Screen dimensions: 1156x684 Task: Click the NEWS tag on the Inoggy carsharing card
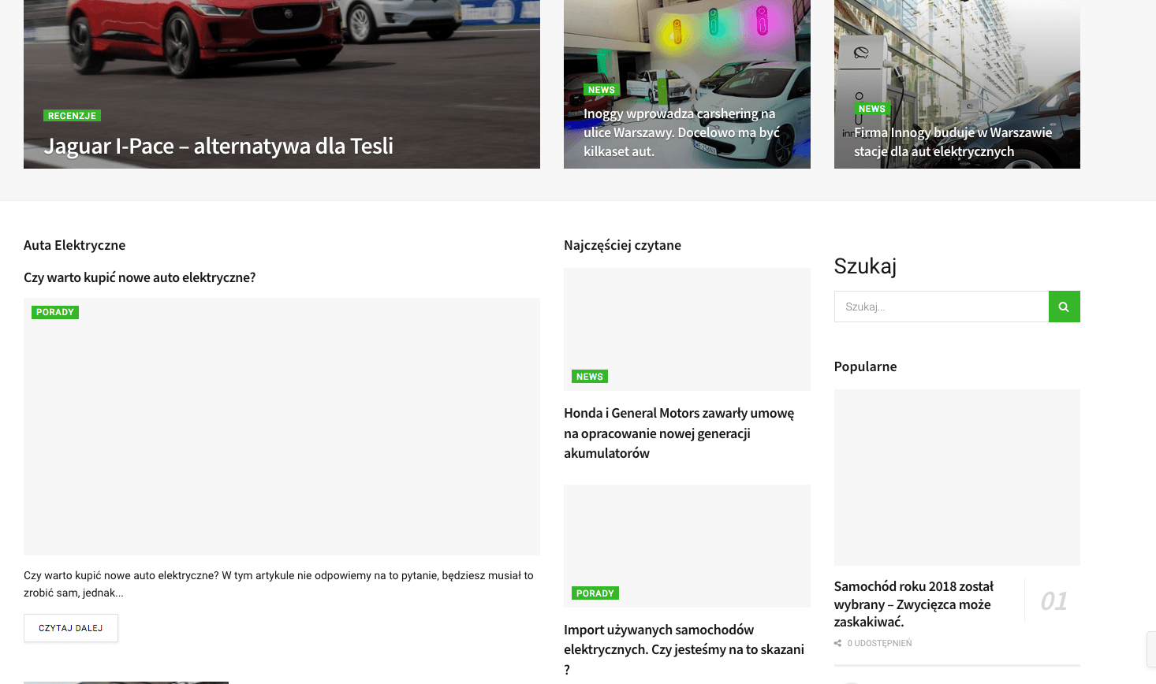pyautogui.click(x=601, y=90)
